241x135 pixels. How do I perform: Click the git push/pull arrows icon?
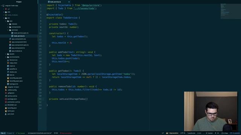coord(217,133)
